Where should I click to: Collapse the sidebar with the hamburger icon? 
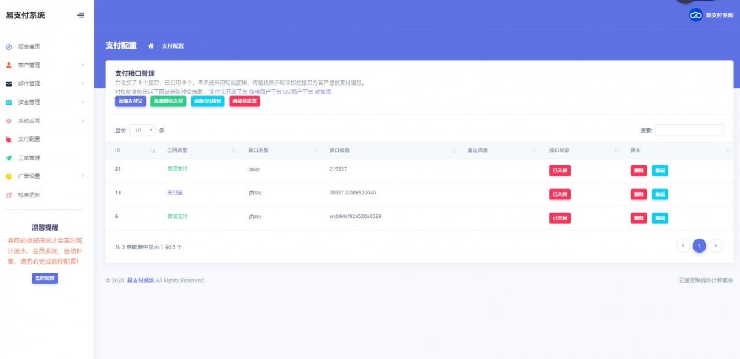[81, 16]
